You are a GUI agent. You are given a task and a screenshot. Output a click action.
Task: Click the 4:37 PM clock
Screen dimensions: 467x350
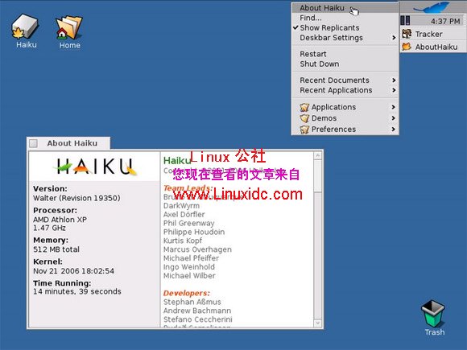coord(445,21)
